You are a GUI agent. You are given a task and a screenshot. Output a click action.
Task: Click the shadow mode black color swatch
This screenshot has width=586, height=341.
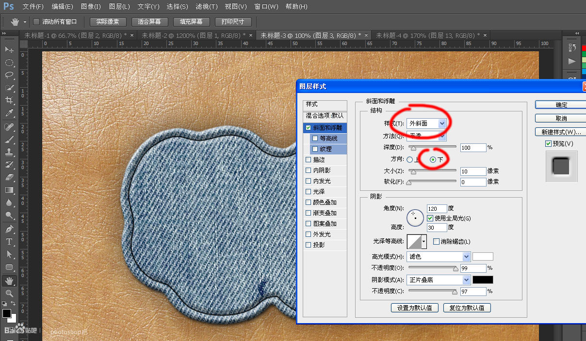[x=483, y=280]
